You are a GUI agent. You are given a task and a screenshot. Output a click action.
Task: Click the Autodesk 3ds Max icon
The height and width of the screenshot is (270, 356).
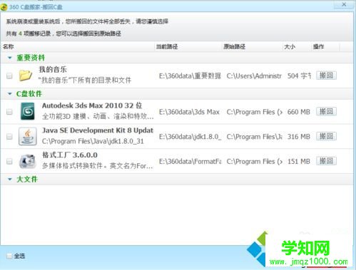pyautogui.click(x=28, y=111)
